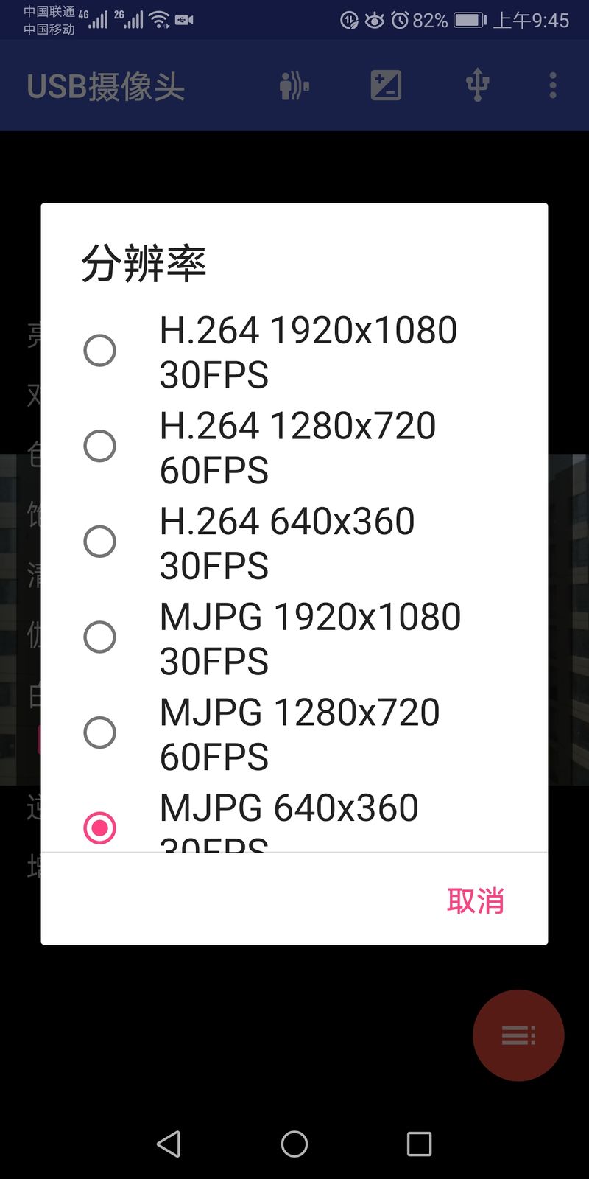Viewport: 589px width, 1179px height.
Task: Tap the H.264 1280x720 60FPS label
Action: pyautogui.click(x=297, y=447)
